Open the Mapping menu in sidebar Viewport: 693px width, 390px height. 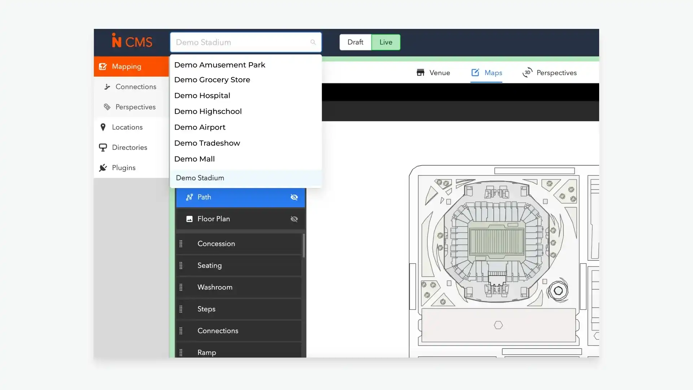[127, 66]
